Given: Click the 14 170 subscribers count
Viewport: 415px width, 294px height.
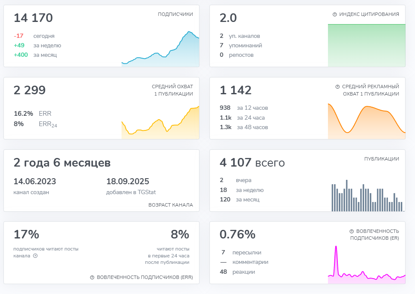Looking at the screenshot, I should [x=33, y=18].
